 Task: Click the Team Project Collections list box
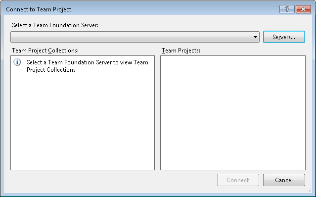tap(83, 113)
